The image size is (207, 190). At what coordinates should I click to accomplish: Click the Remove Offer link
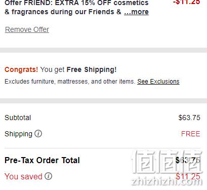click(x=27, y=29)
